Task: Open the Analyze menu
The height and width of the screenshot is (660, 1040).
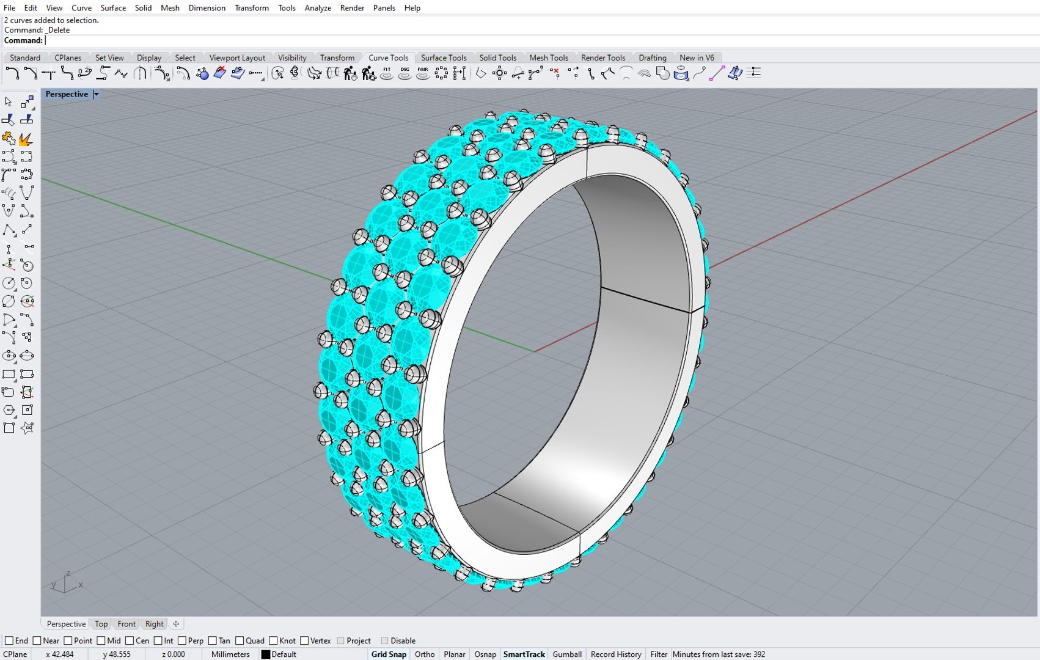Action: (318, 8)
